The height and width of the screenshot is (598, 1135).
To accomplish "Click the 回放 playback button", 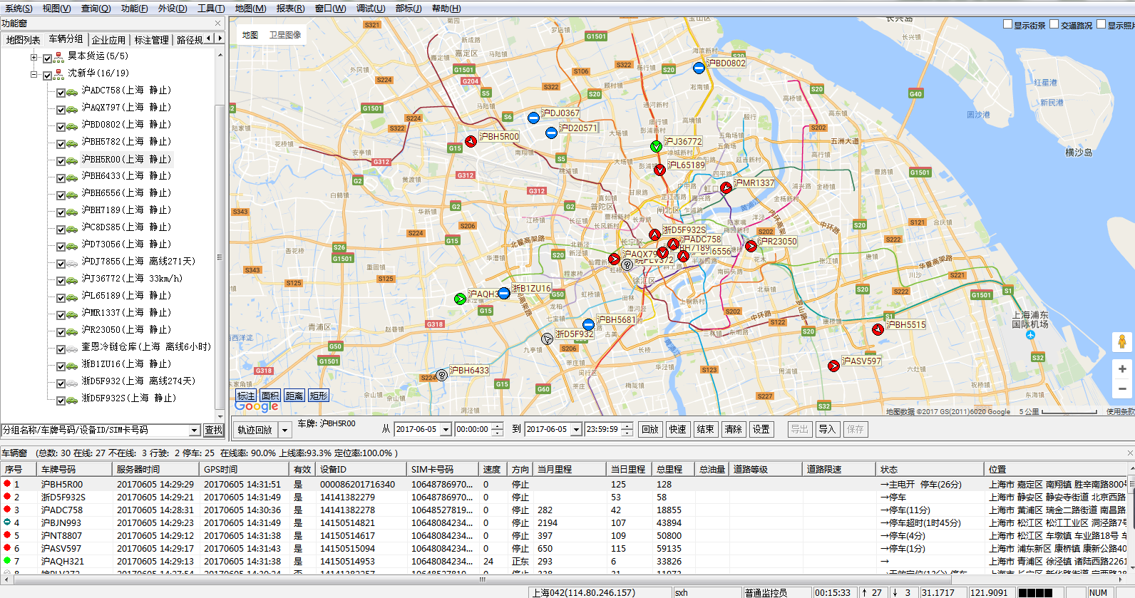I will [x=649, y=429].
